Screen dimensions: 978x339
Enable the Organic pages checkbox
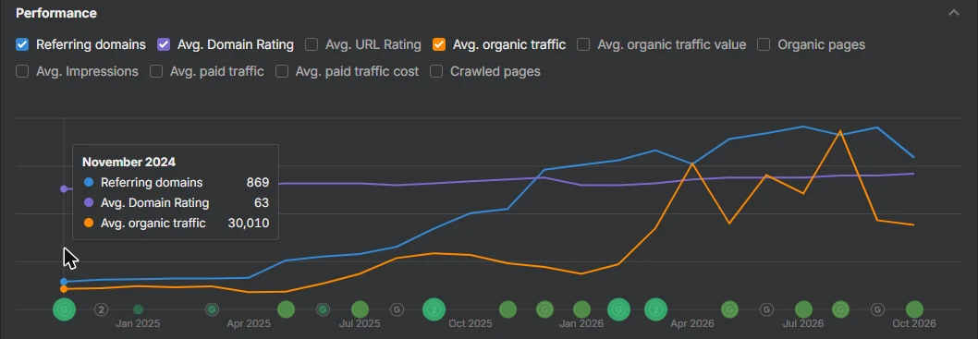pos(764,45)
